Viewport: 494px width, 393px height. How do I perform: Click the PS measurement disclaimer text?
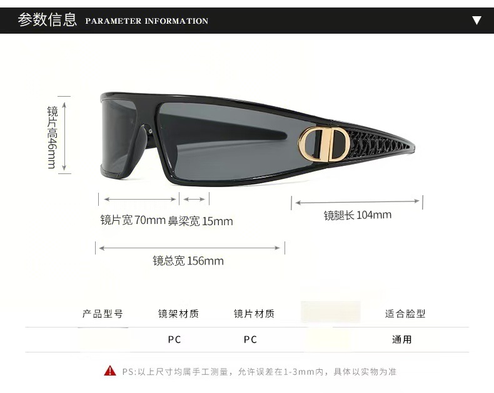(x=259, y=372)
